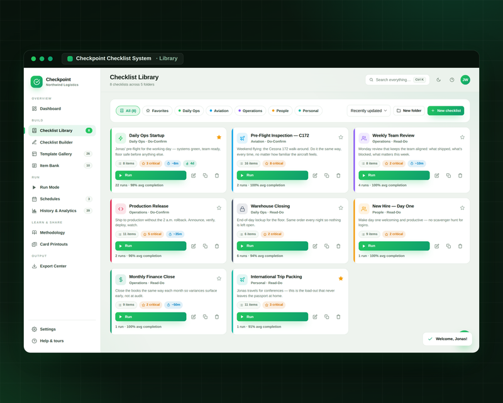This screenshot has height=403, width=503.
Task: Open Help & tours in sidebar
Action: pyautogui.click(x=62, y=341)
